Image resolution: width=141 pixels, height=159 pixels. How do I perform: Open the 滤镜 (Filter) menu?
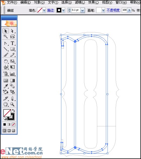[80, 2]
